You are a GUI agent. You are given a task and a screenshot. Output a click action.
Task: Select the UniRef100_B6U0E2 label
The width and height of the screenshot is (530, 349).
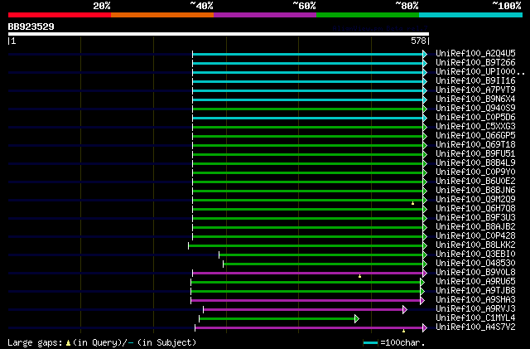click(x=475, y=181)
